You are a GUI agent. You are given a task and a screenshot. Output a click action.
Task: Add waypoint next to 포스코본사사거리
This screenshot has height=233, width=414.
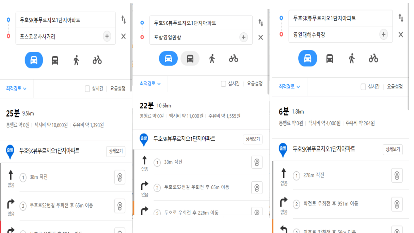pos(107,36)
